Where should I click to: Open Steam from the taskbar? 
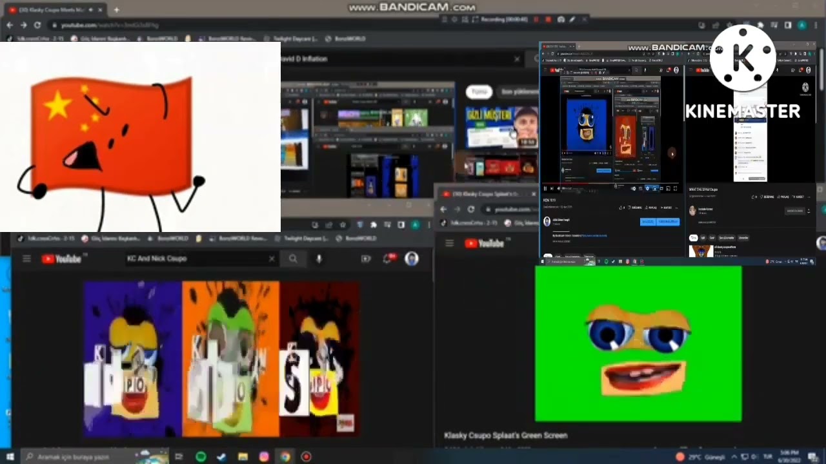[x=221, y=457]
